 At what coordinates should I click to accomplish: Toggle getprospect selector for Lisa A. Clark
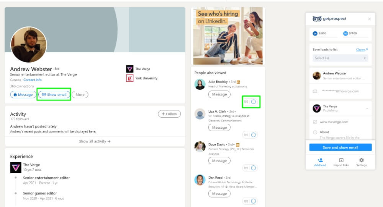click(x=254, y=135)
